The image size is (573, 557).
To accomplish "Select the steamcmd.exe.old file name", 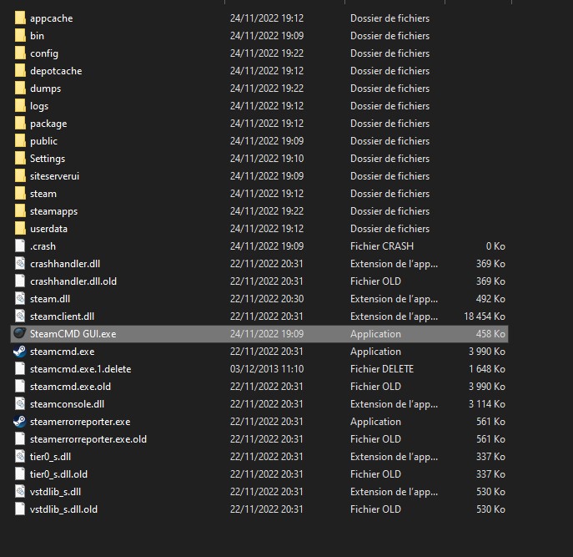I will tap(71, 387).
